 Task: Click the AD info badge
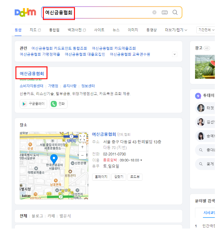(x=207, y=48)
